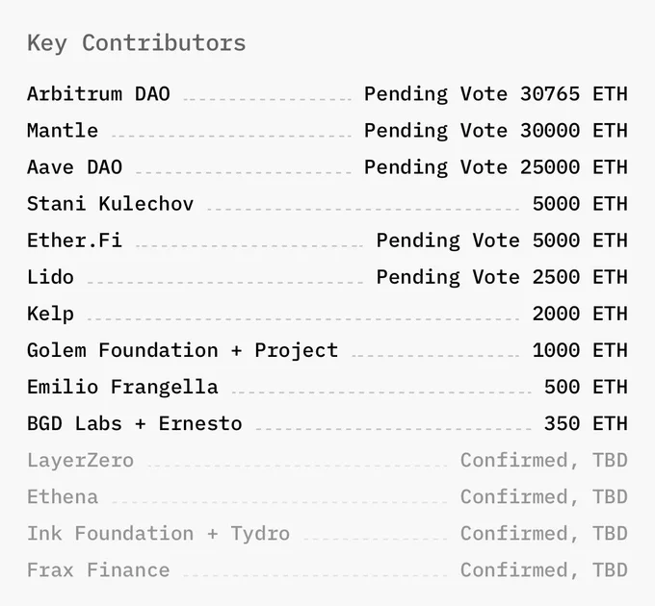Select the Kelp contributor name
This screenshot has width=655, height=606.
[50, 314]
